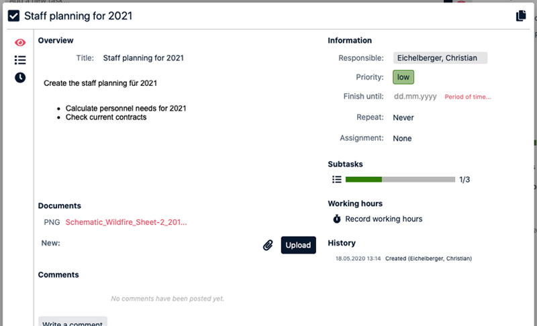Click the Upload button
537x326 pixels.
[298, 246]
